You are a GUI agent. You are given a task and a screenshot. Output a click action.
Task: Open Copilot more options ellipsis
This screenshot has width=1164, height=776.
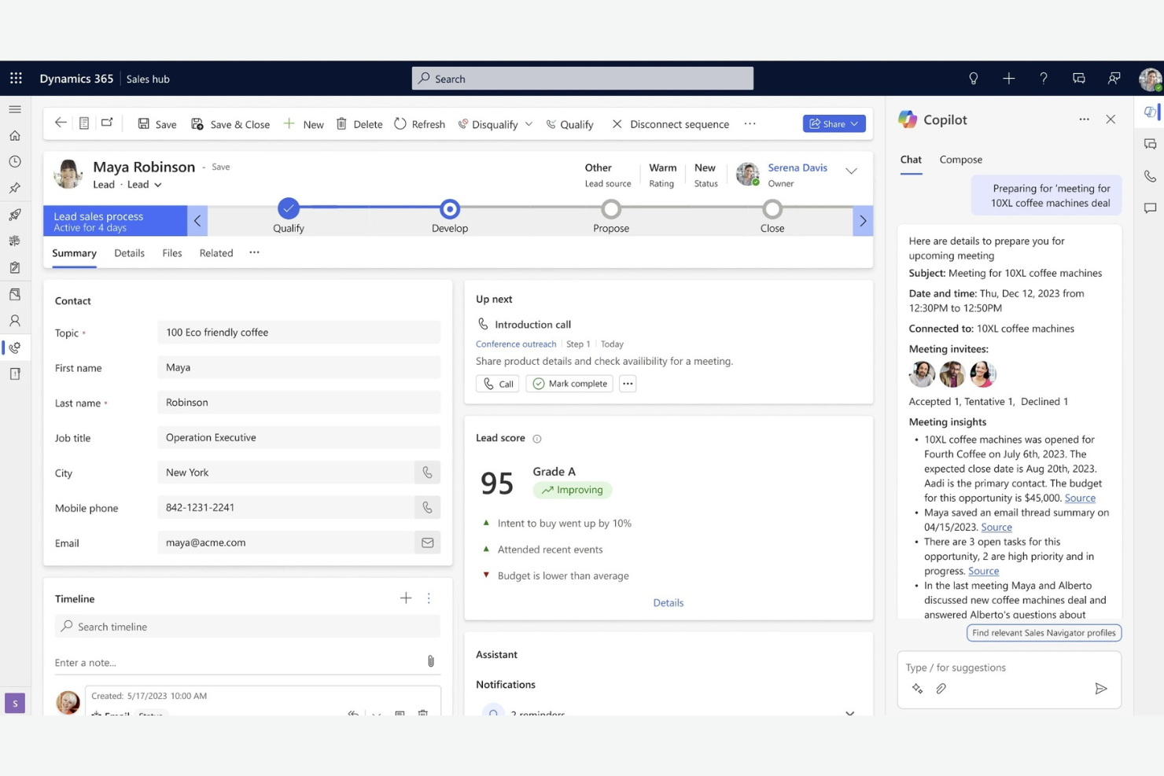click(x=1085, y=120)
